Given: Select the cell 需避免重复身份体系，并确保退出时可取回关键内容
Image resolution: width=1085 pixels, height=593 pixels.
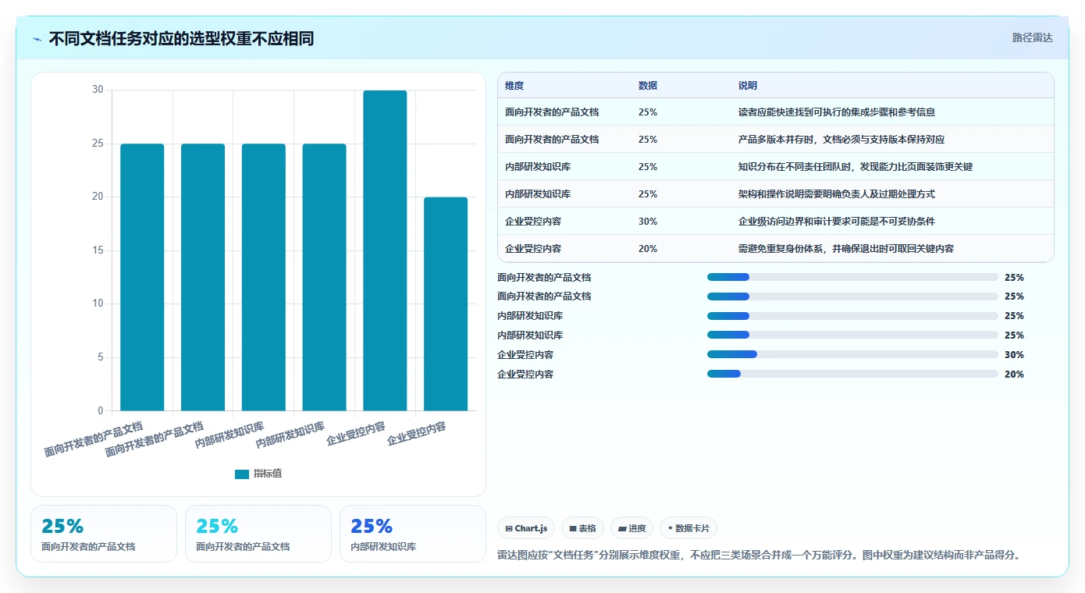Looking at the screenshot, I should pyautogui.click(x=846, y=248).
